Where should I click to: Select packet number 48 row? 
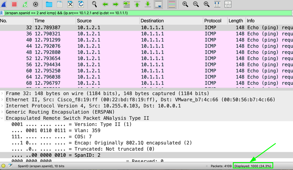pos(146,52)
